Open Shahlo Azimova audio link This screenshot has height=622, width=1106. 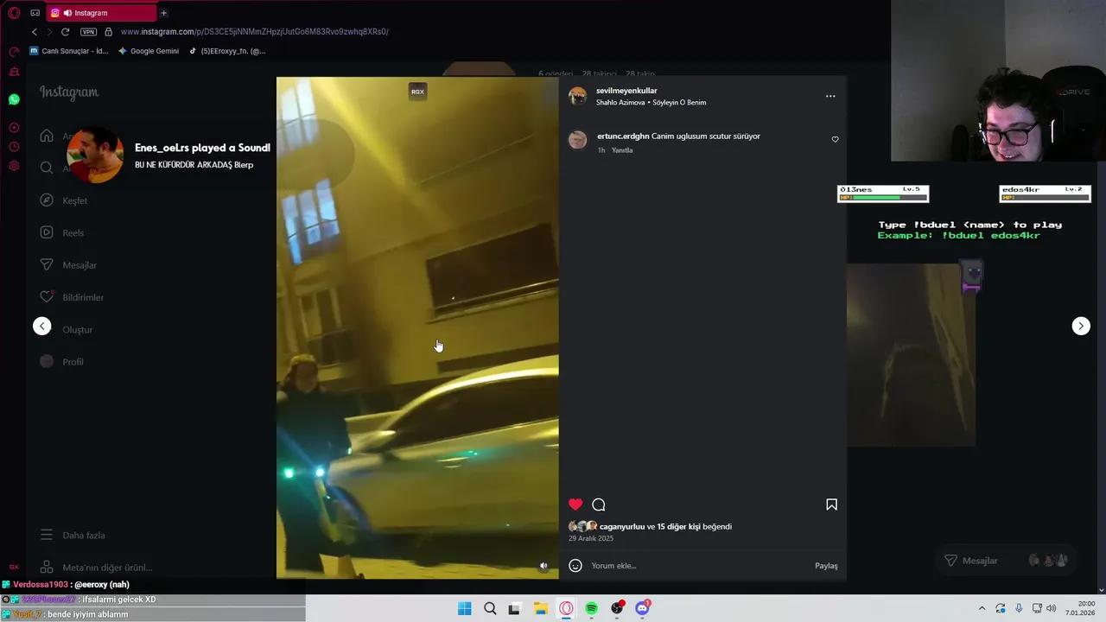pyautogui.click(x=651, y=102)
